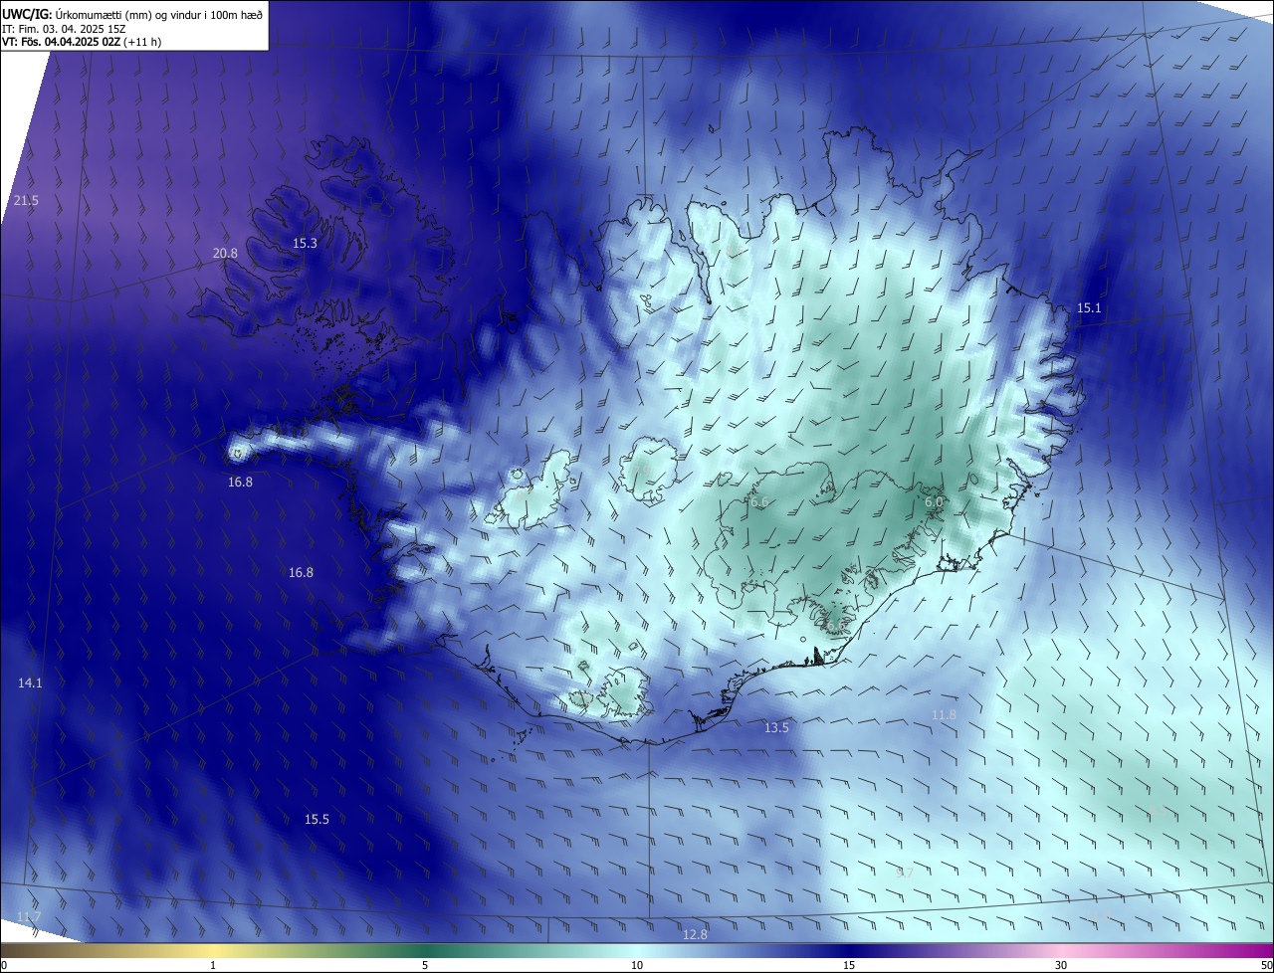This screenshot has height=973, width=1274.
Task: Click the colour bar tick label 1
Action: click(213, 966)
